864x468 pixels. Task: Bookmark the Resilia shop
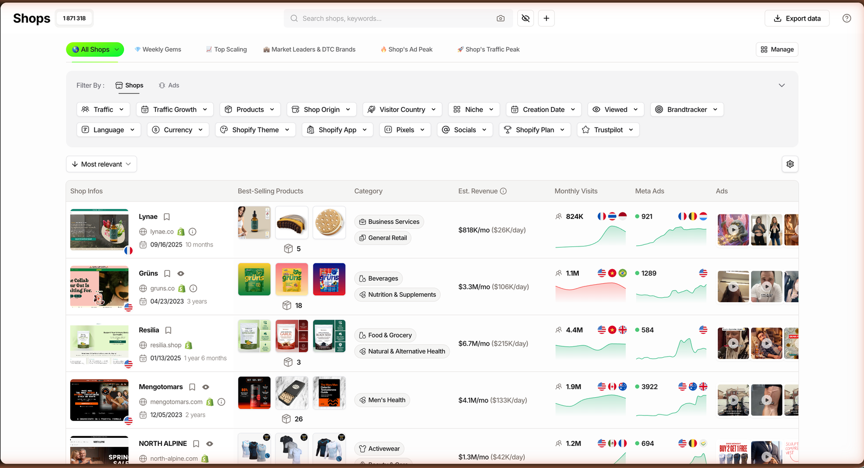coord(168,330)
